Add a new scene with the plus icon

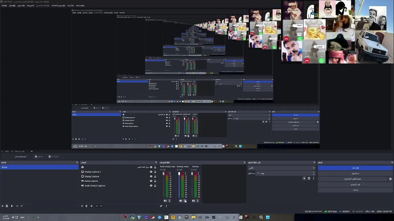[2, 206]
